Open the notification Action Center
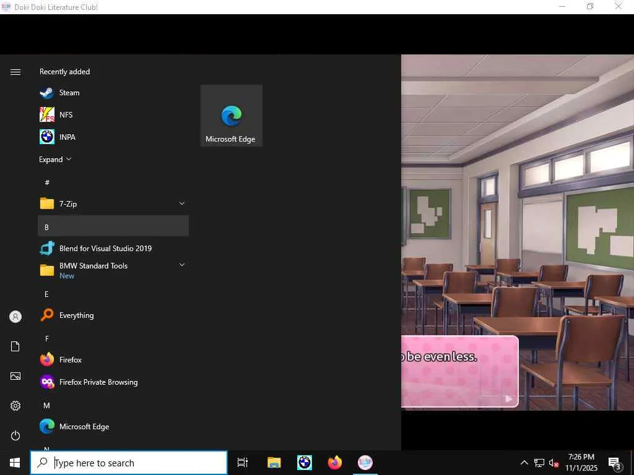The height and width of the screenshot is (475, 634). pos(615,463)
